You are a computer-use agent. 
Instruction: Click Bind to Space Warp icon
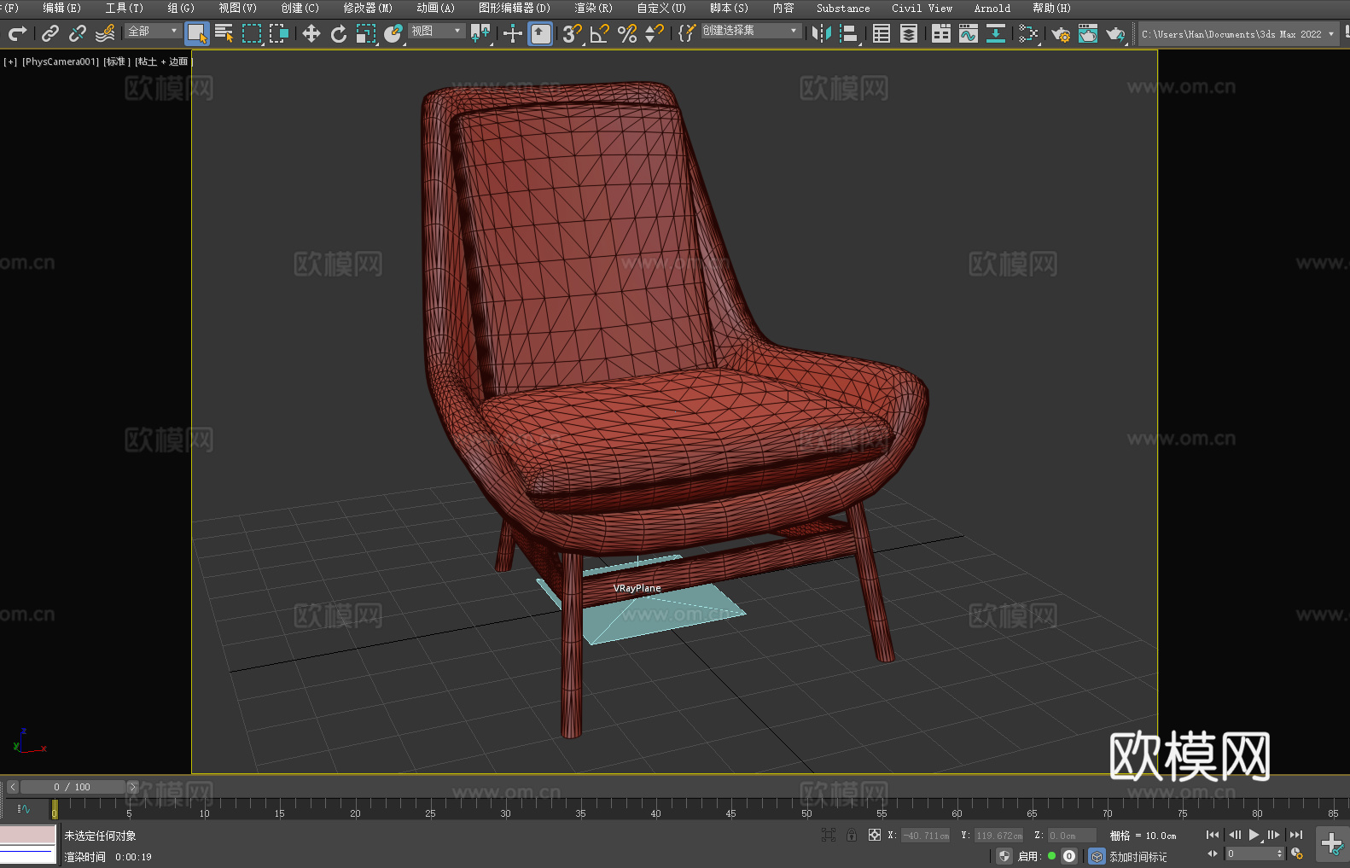click(105, 33)
